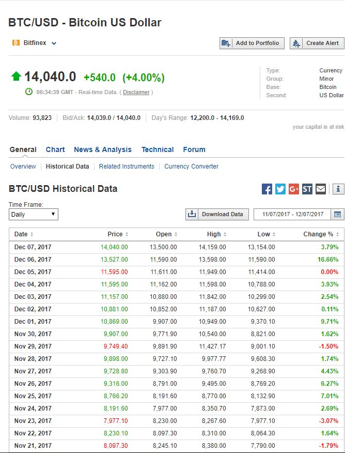Switch to the General tab
The height and width of the screenshot is (453, 345).
(x=23, y=149)
